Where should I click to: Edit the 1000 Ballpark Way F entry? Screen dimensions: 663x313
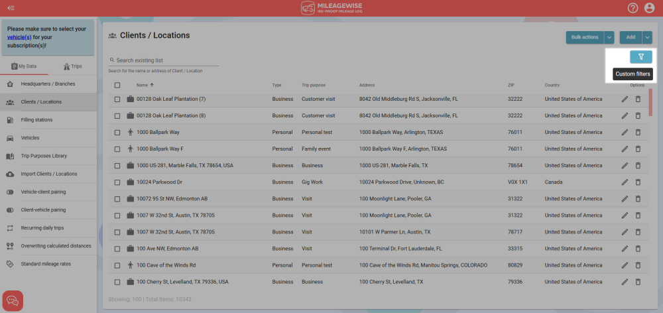[x=625, y=149]
